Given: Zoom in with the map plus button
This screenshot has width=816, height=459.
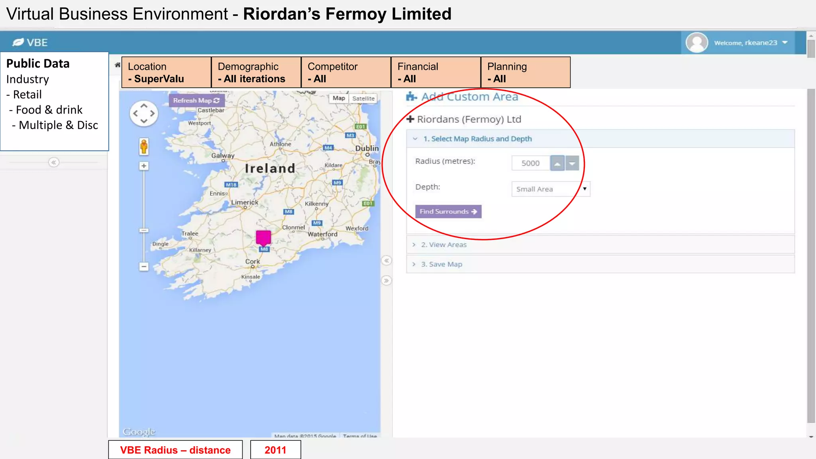Looking at the screenshot, I should click(144, 166).
